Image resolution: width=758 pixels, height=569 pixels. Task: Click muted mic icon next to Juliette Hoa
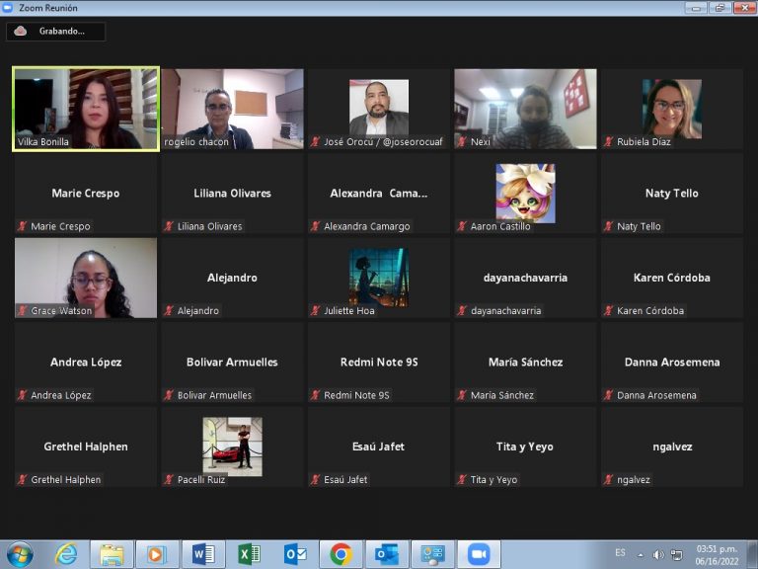click(x=315, y=310)
